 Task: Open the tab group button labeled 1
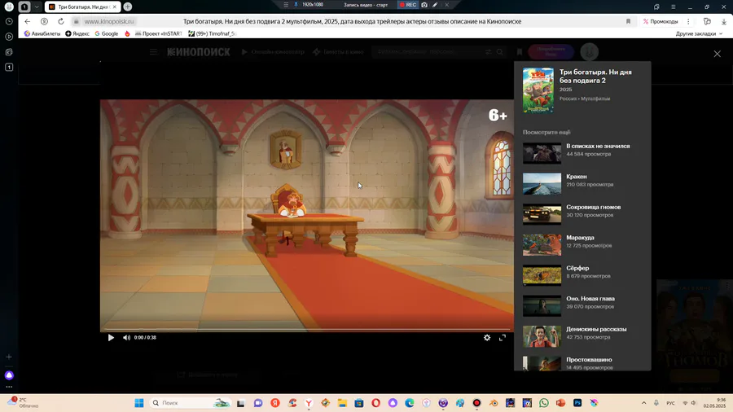point(24,7)
